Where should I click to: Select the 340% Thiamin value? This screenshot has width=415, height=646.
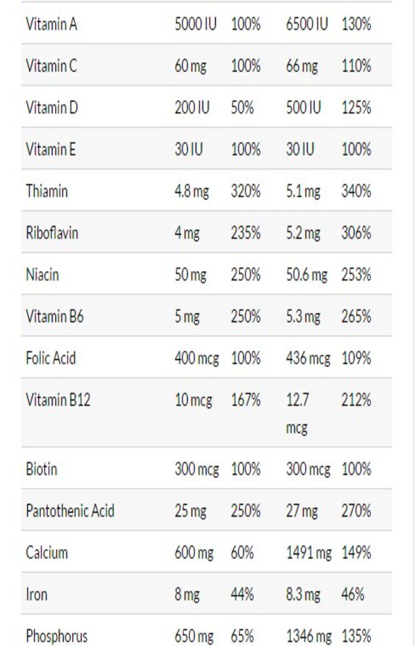pyautogui.click(x=356, y=191)
